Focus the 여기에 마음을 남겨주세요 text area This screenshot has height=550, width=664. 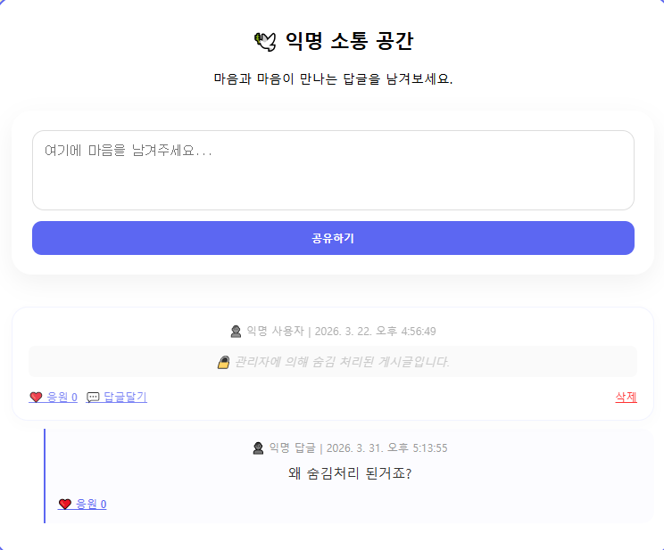[333, 170]
